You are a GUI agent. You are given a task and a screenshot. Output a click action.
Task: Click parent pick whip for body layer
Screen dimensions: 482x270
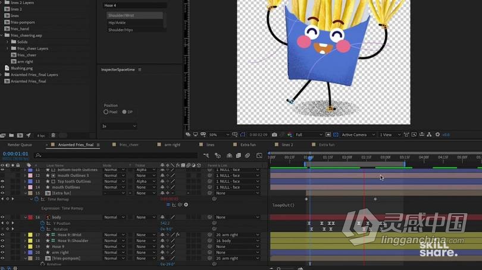tap(209, 217)
